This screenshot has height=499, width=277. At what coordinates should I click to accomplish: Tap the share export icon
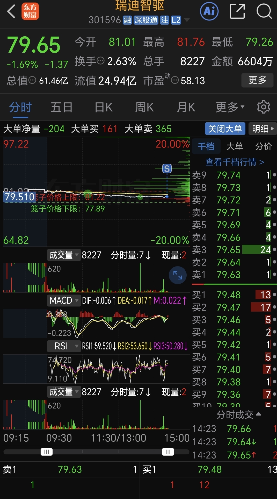(237, 11)
